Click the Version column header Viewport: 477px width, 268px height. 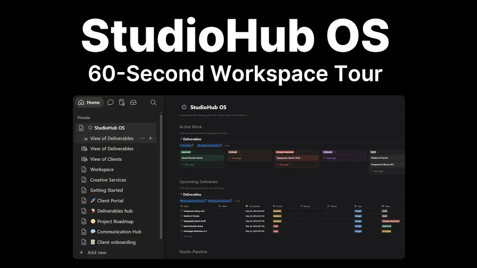pyautogui.click(x=332, y=206)
